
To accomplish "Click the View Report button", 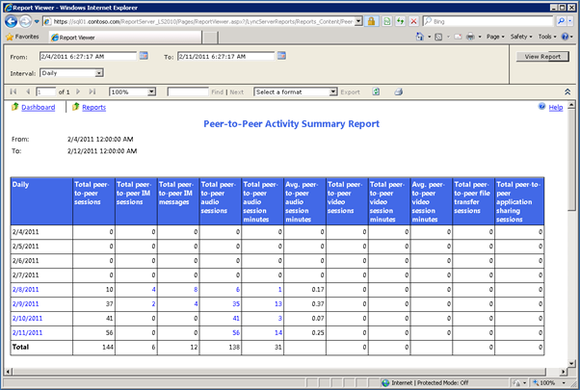I will tap(540, 57).
